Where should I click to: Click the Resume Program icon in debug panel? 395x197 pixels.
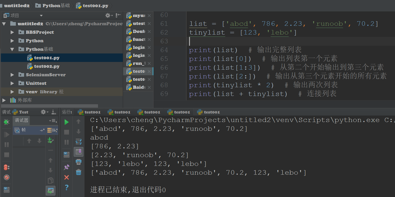coord(7,135)
